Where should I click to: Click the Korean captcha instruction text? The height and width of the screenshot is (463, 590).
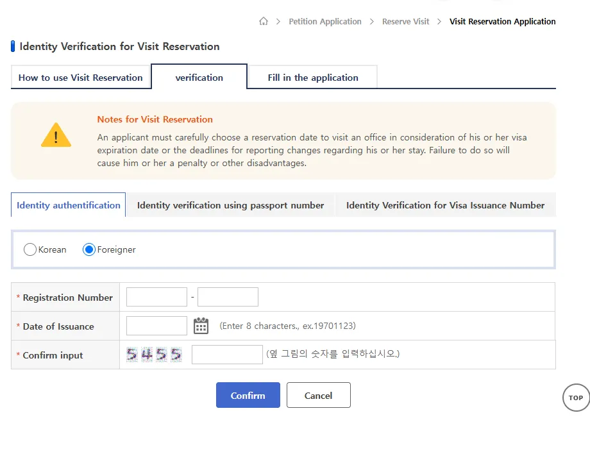[333, 353]
